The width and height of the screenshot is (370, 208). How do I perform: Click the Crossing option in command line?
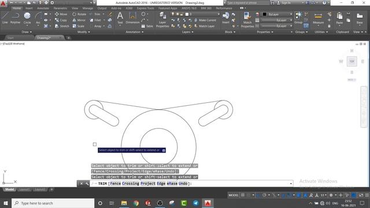tap(131, 184)
